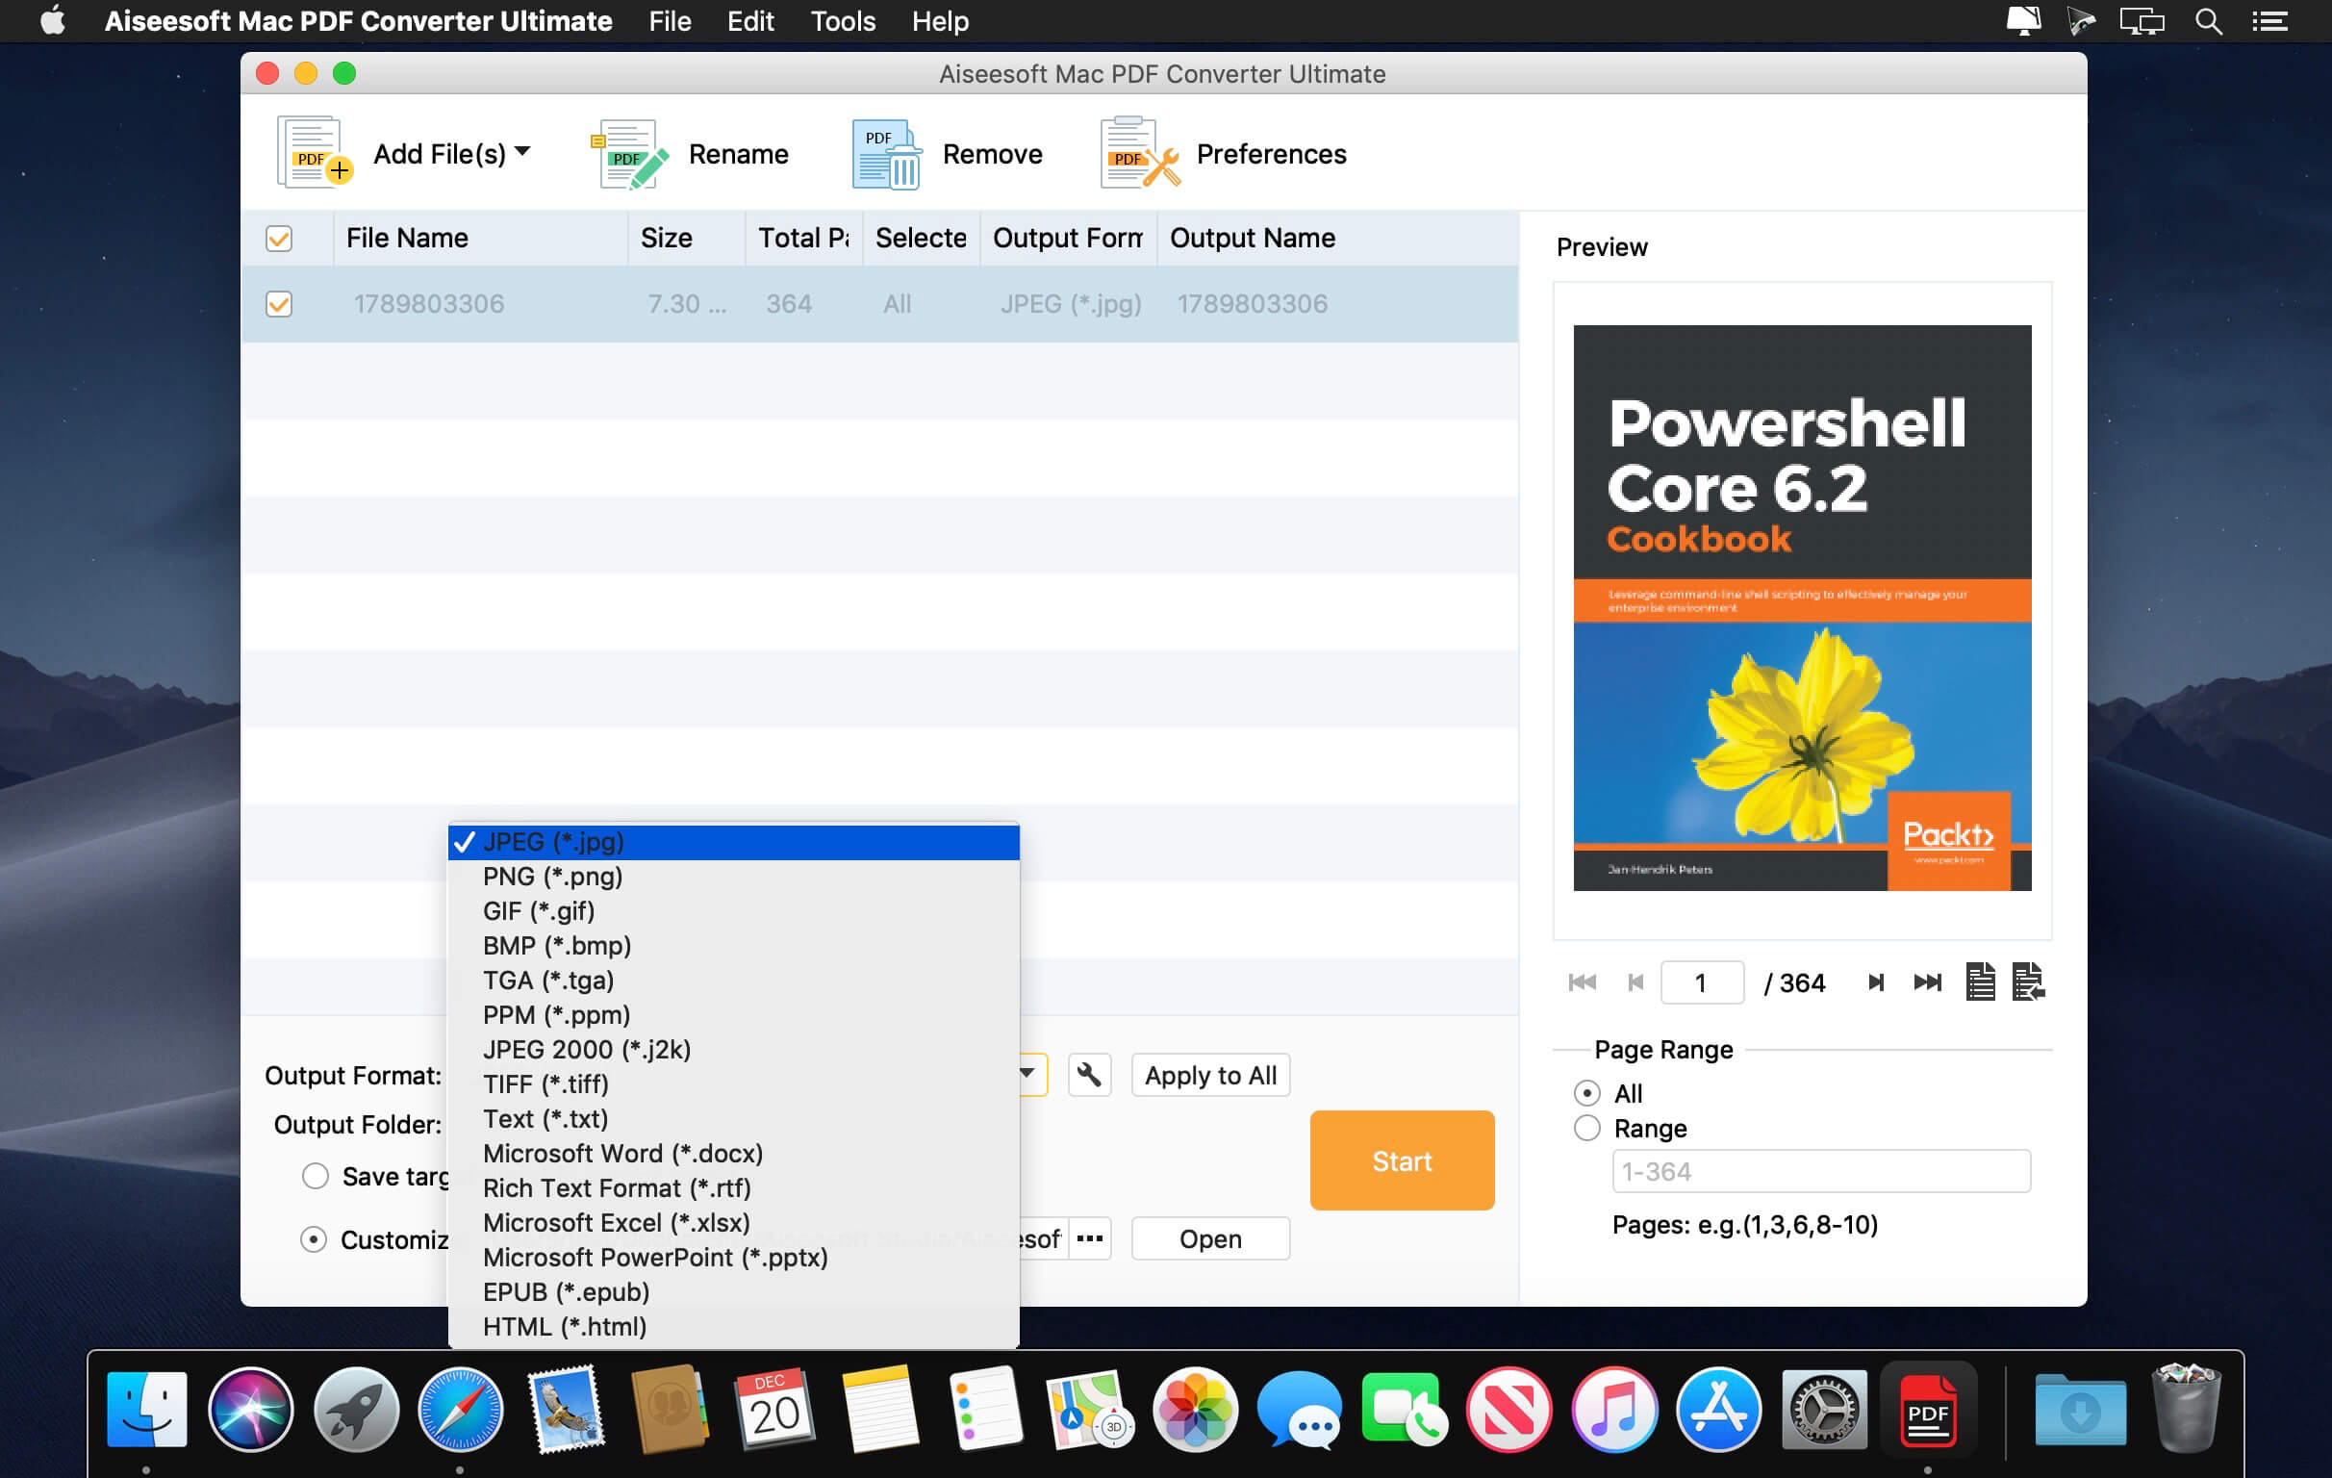2332x1478 pixels.
Task: Jump to last page in preview
Action: click(x=1927, y=982)
